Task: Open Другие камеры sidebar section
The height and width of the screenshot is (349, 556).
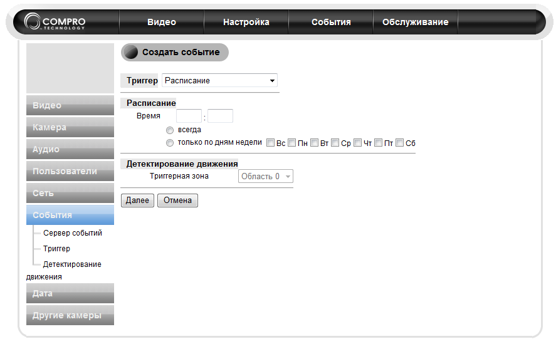Action: click(x=70, y=315)
